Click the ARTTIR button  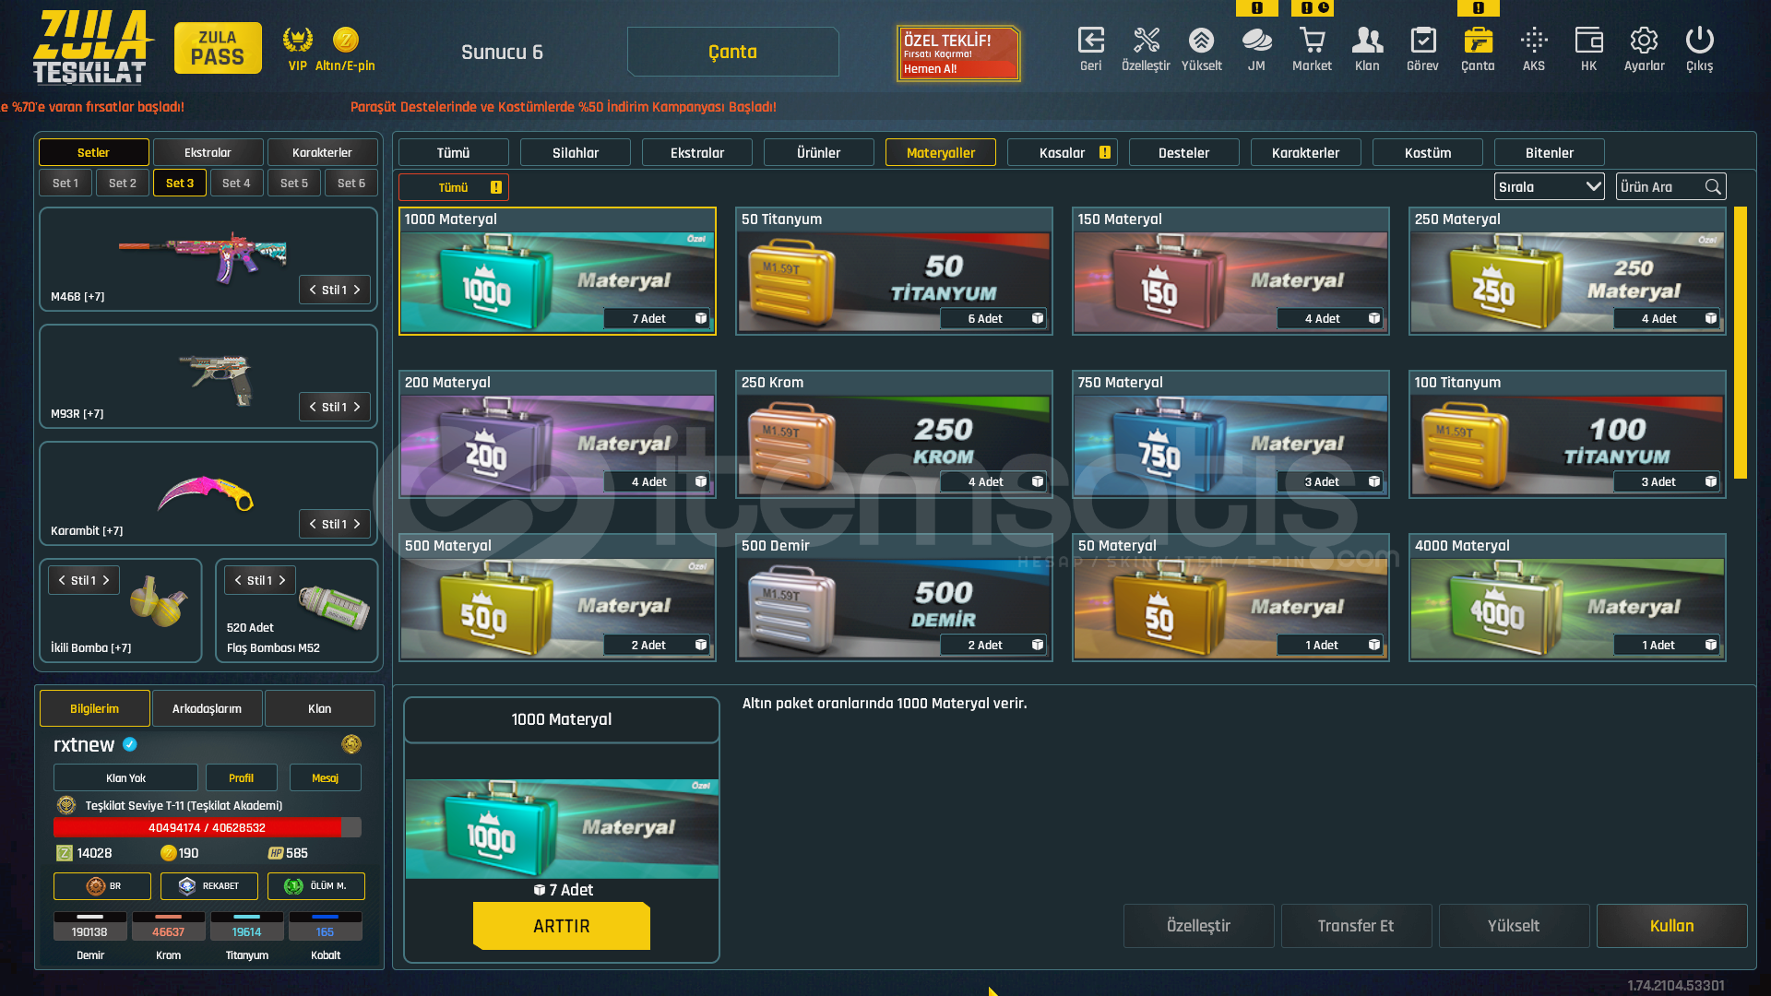(x=562, y=926)
